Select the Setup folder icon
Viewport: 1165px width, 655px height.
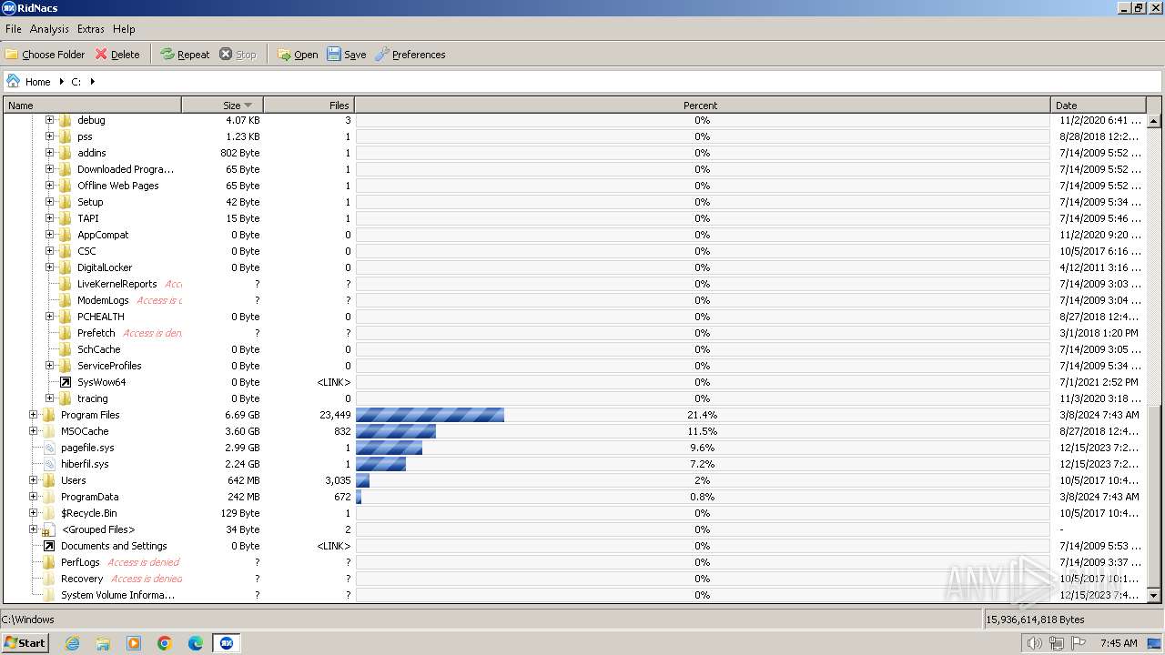[x=66, y=202]
